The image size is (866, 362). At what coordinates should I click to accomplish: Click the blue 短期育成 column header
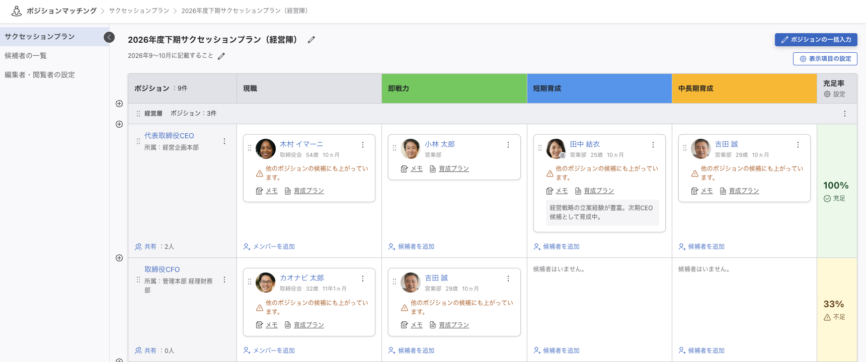pos(599,88)
